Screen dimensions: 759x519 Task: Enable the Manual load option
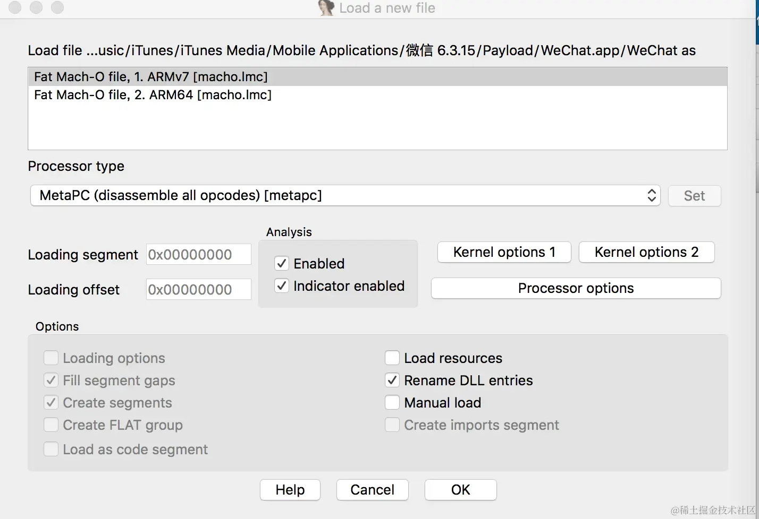392,403
